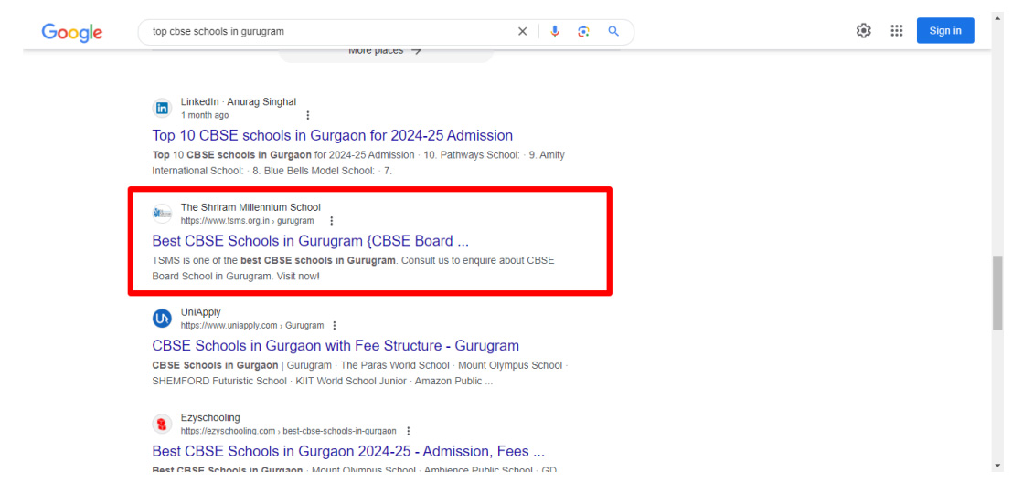Click the LinkedIn favicon icon
The width and height of the screenshot is (1012, 493).
[162, 108]
